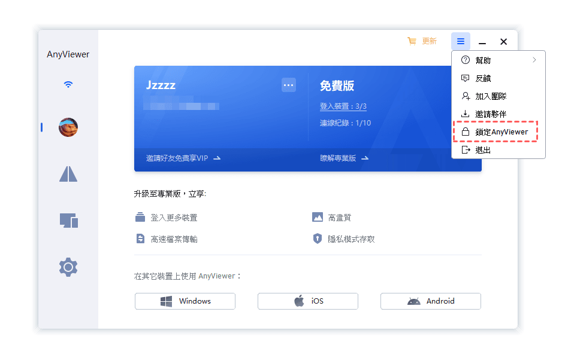This screenshot has height=361, width=565.
Task: Open the Connect tab with wifi icon
Action: (x=68, y=84)
